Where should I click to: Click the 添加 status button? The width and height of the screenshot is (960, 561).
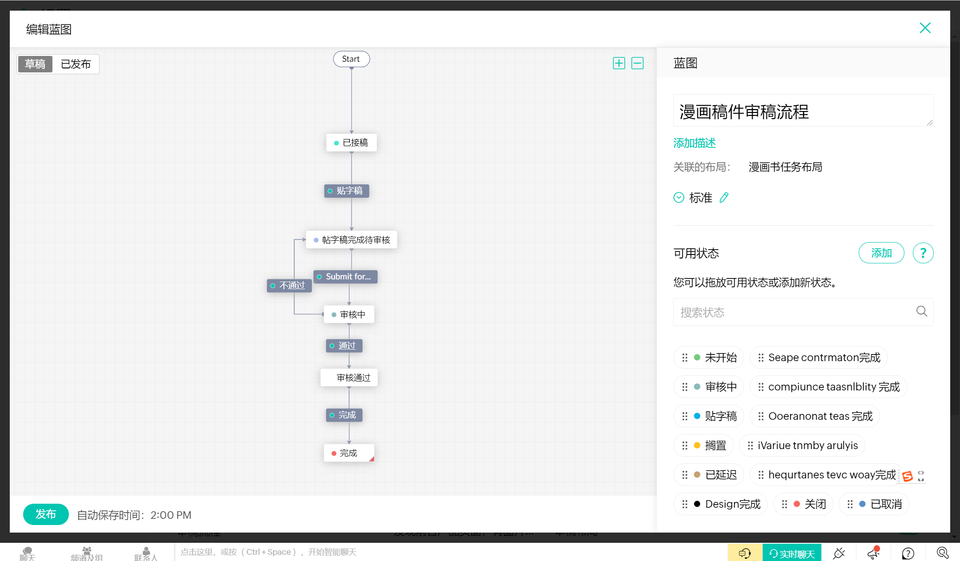tap(881, 253)
